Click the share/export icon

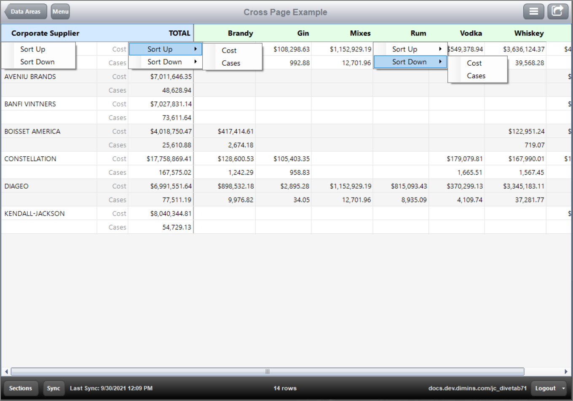(557, 11)
